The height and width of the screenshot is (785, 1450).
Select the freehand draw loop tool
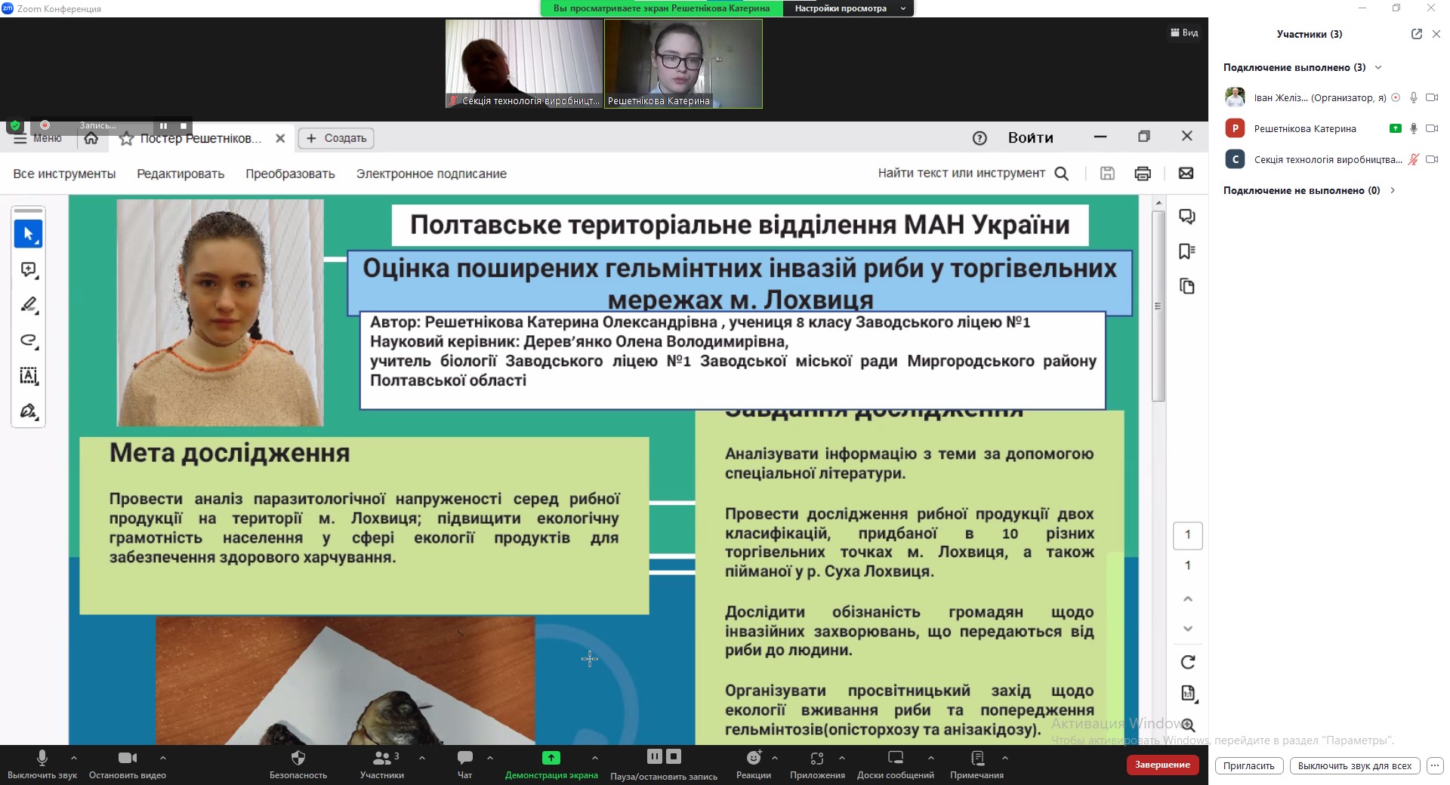(x=29, y=340)
